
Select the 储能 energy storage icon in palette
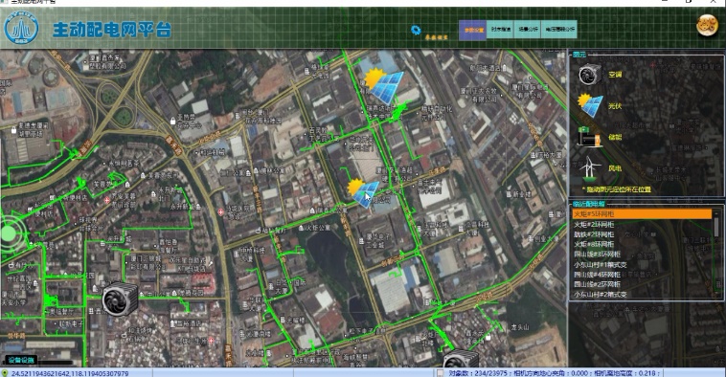click(x=589, y=137)
